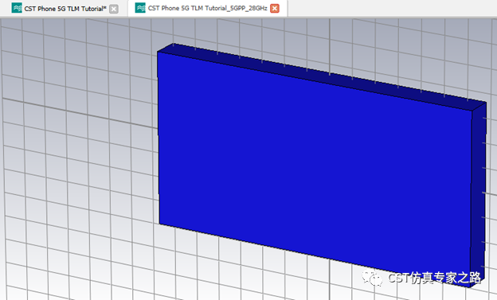Click the empty tab bar area right of tabs

pyautogui.click(x=391, y=9)
